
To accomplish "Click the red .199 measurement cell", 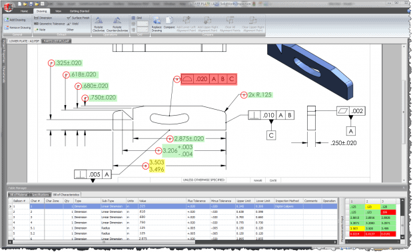I will (x=388, y=212).
